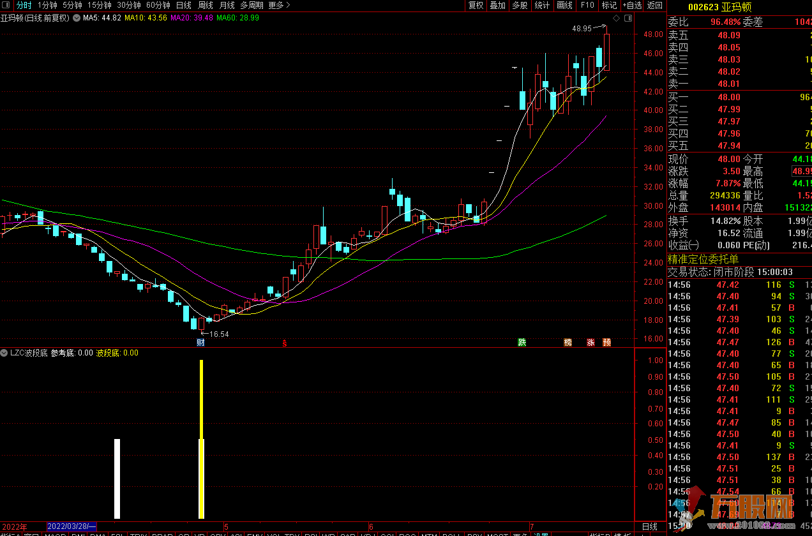Select the 买一 48.00 bid row
Viewport: 812px width, 536px height.
[x=740, y=97]
